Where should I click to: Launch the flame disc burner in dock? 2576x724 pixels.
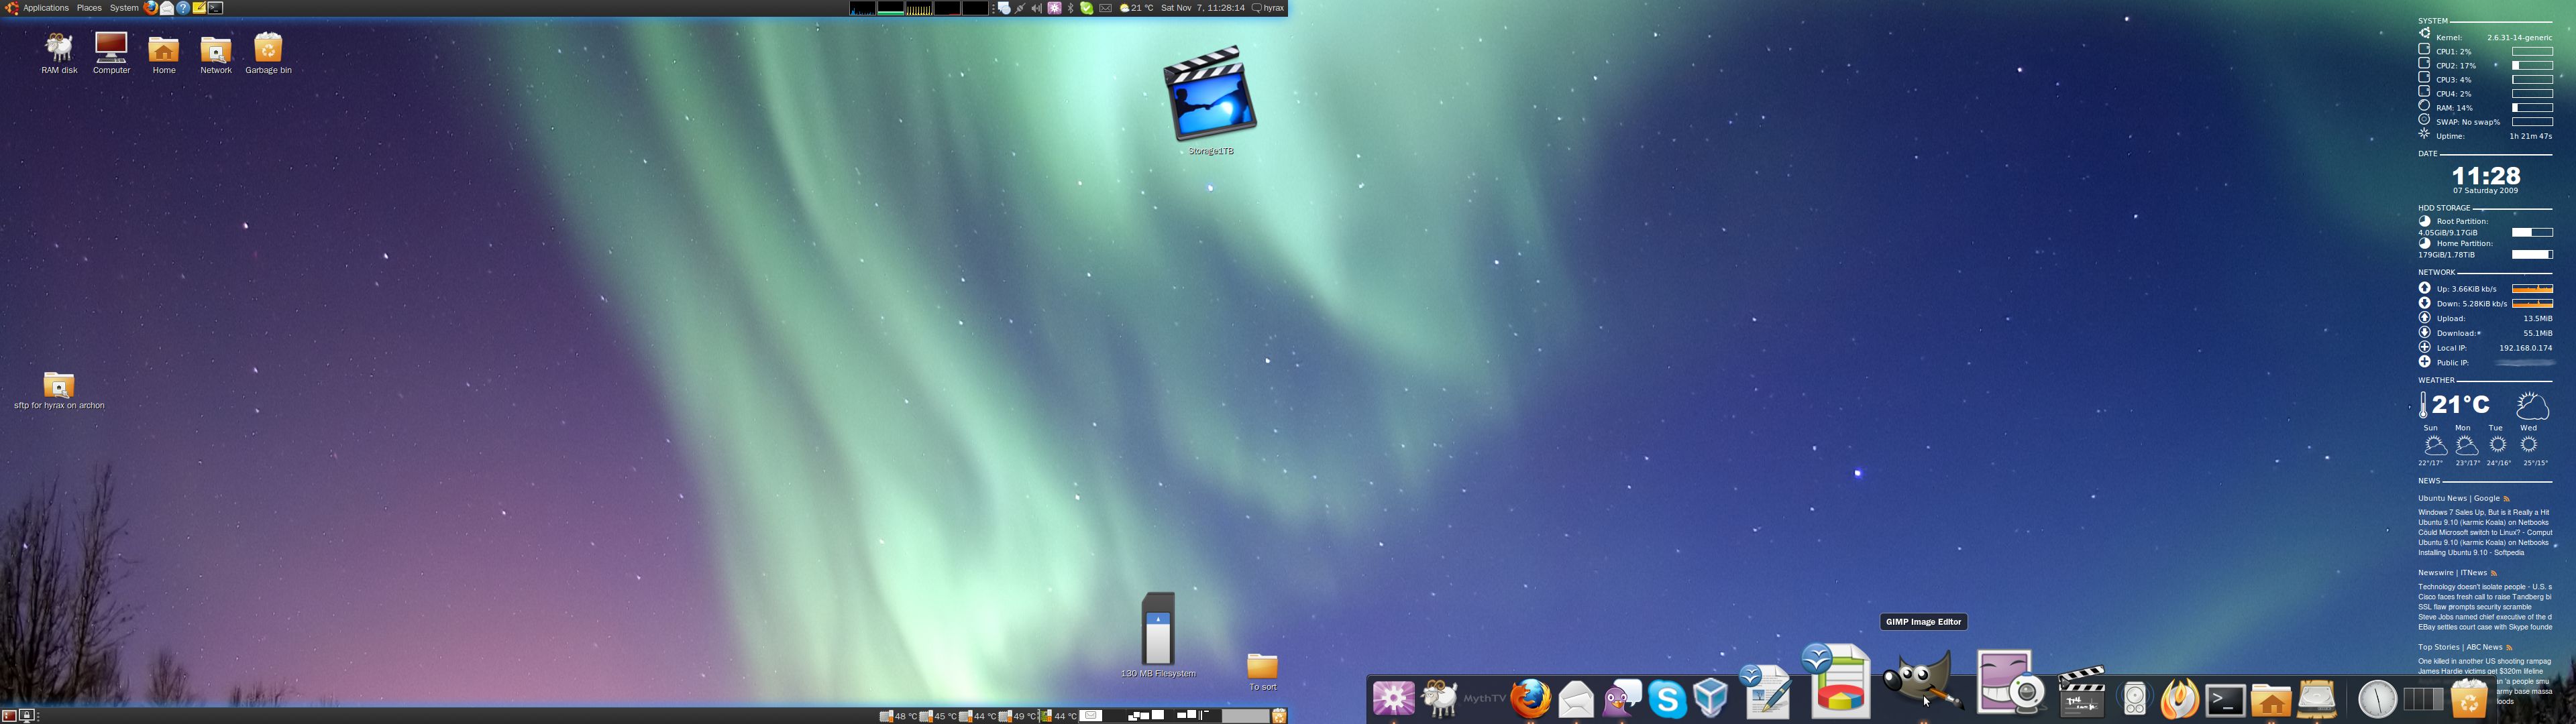(x=2180, y=698)
